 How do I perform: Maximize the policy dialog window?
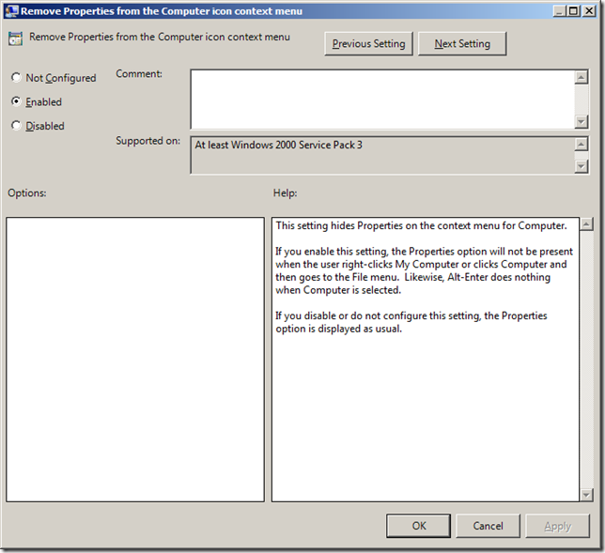click(574, 11)
